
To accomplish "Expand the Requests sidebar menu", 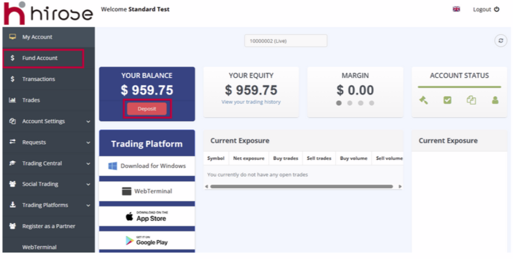I will click(x=48, y=142).
